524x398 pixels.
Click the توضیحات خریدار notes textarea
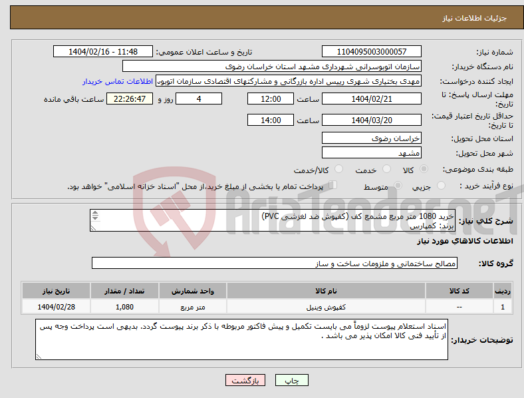(241, 339)
